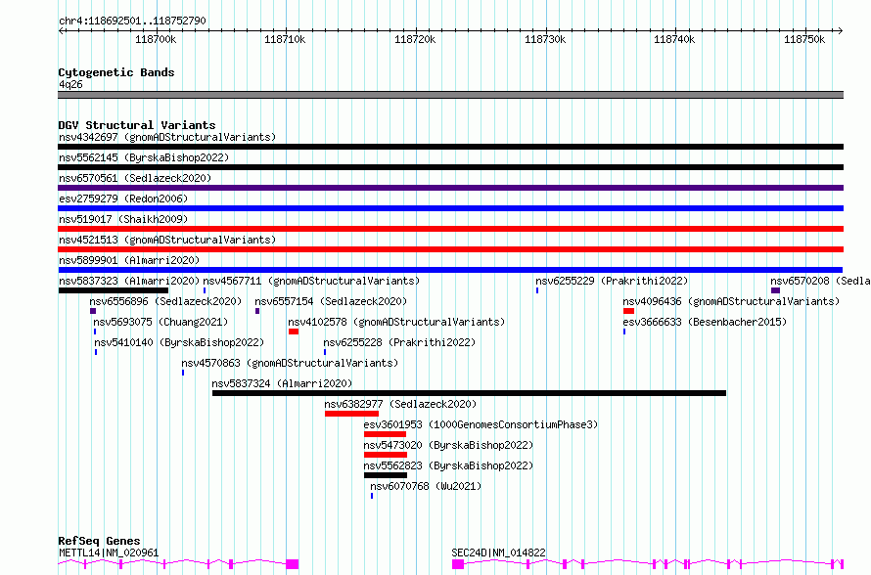Click METTL14 NM_020961 gene label
Image resolution: width=871 pixels, height=575 pixels.
(109, 553)
